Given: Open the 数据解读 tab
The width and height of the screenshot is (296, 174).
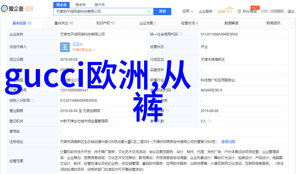Looking at the screenshot, I should [231, 23].
